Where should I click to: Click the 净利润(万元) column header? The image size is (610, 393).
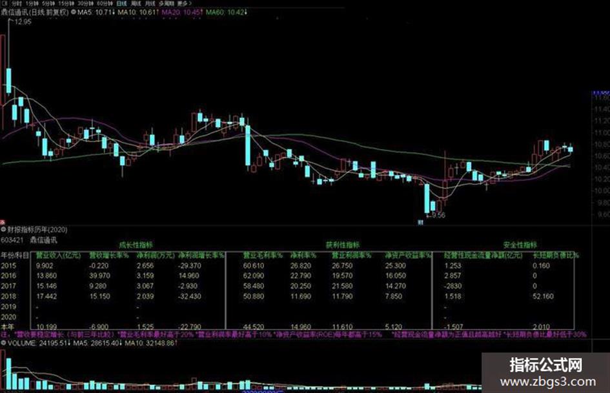pyautogui.click(x=156, y=256)
